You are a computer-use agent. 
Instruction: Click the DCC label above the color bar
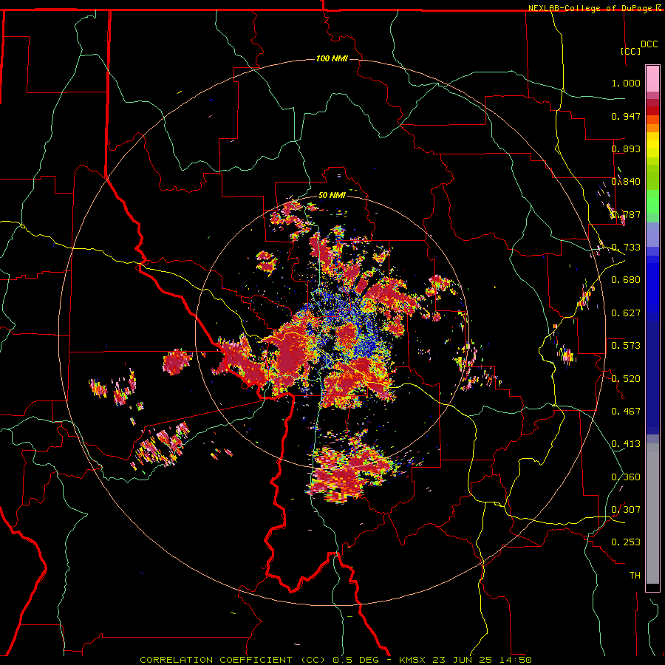pos(649,44)
